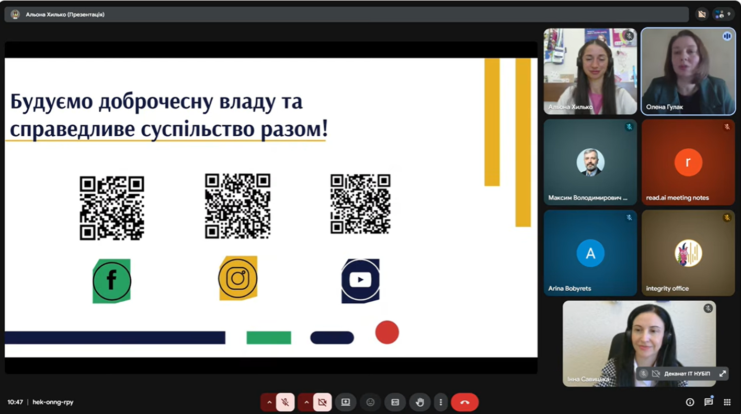This screenshot has height=414, width=741.
Task: Click the muted mic icon on integrity office tile
Action: [x=727, y=218]
